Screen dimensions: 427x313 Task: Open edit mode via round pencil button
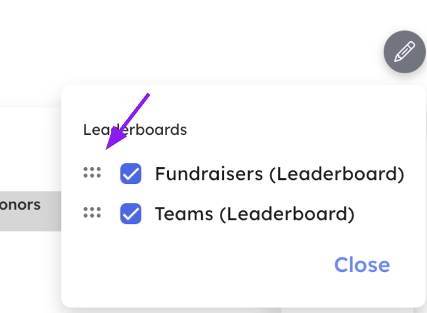coord(404,52)
